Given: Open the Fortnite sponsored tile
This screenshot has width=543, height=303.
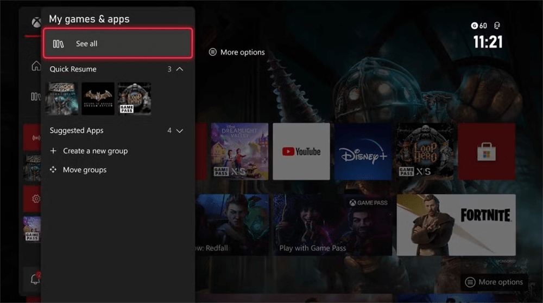Looking at the screenshot, I should pyautogui.click(x=456, y=224).
